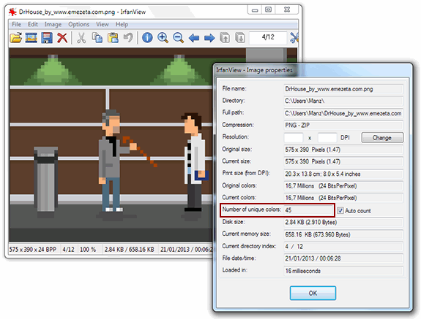Screen dimensions: 421x319
Task: Open the Options menu
Action: [78, 24]
